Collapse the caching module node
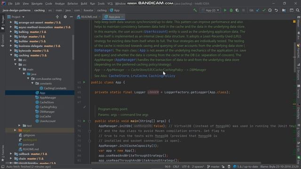301x169 pixels. click(x=11, y=55)
